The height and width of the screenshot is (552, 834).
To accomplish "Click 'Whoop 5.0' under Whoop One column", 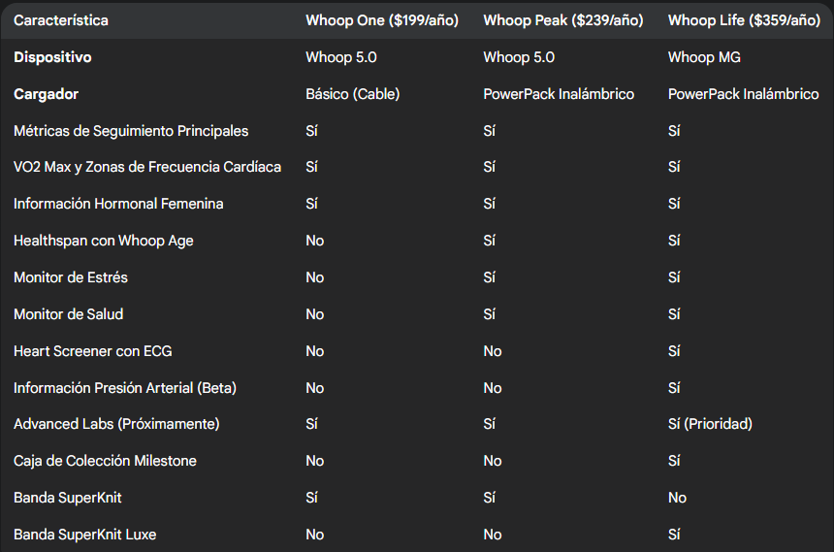I will tap(341, 57).
